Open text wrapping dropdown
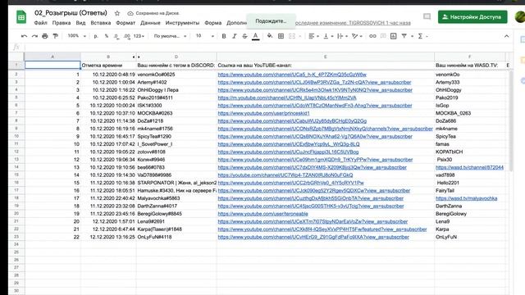This screenshot has width=525, height=295. (342, 36)
